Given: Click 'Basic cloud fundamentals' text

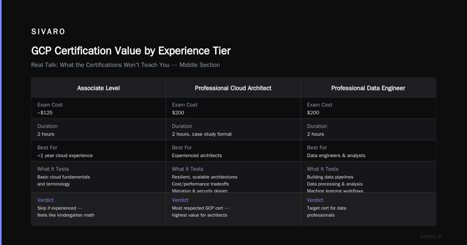Looking at the screenshot, I should tap(64, 177).
